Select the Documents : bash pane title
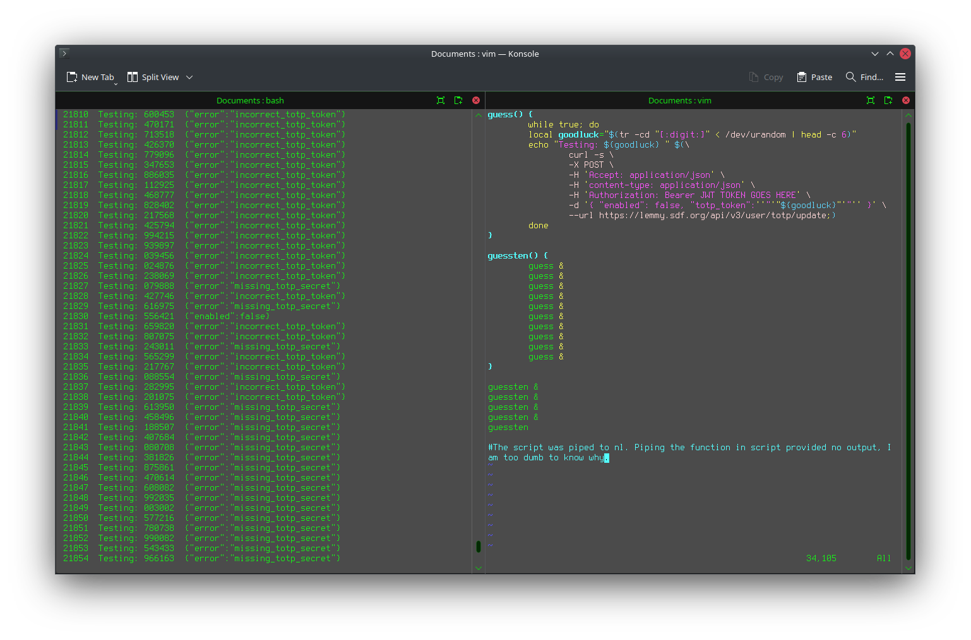Screen dimensions: 971x640 250,100
